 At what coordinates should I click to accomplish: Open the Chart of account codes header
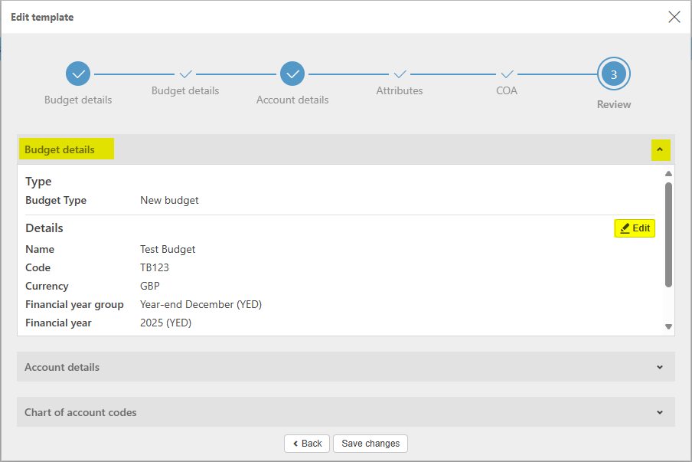(80, 412)
